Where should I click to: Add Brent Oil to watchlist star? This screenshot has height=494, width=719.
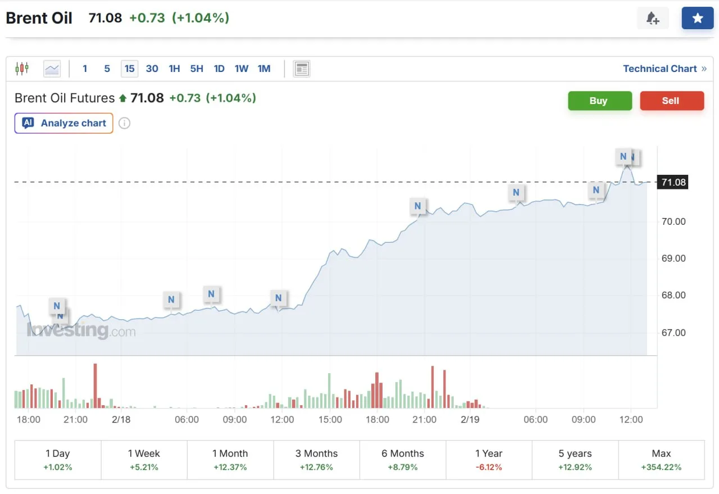coord(697,18)
